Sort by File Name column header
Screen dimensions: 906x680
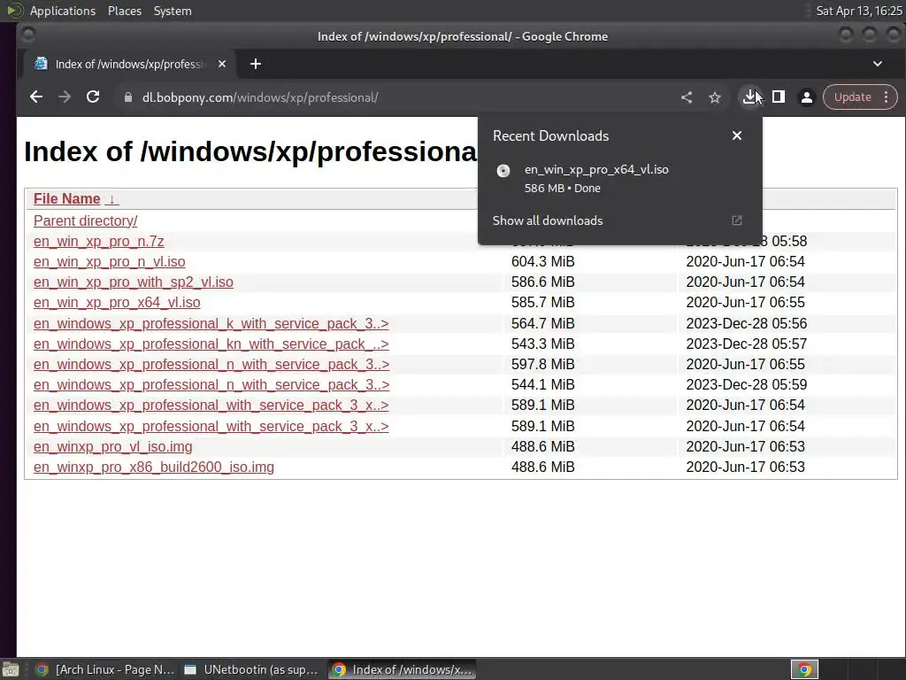[x=67, y=199]
